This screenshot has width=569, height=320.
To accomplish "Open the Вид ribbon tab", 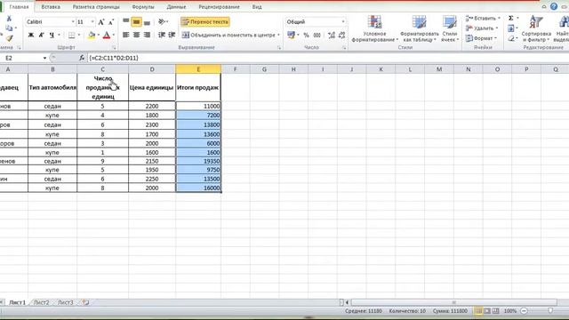I will 257,7.
